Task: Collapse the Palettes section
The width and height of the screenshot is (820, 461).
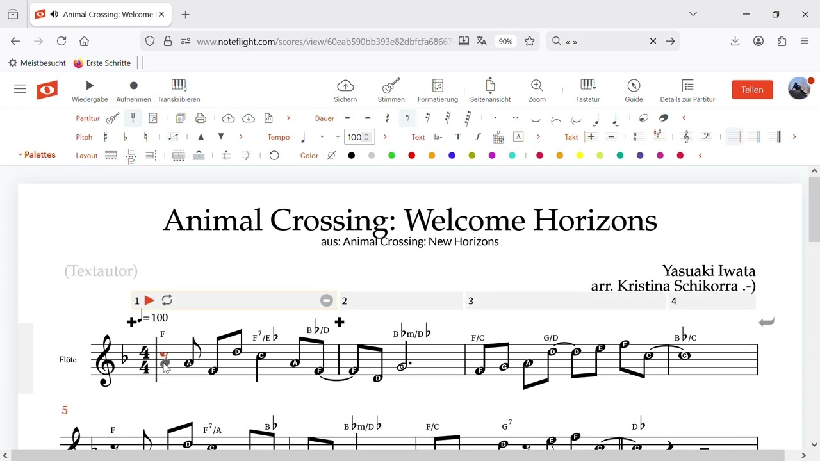Action: (x=37, y=155)
